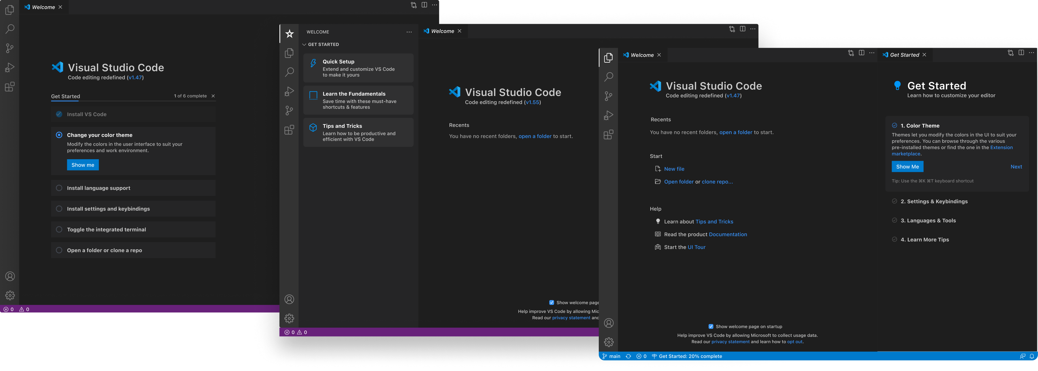Open Extensions icon in middle window

[289, 130]
